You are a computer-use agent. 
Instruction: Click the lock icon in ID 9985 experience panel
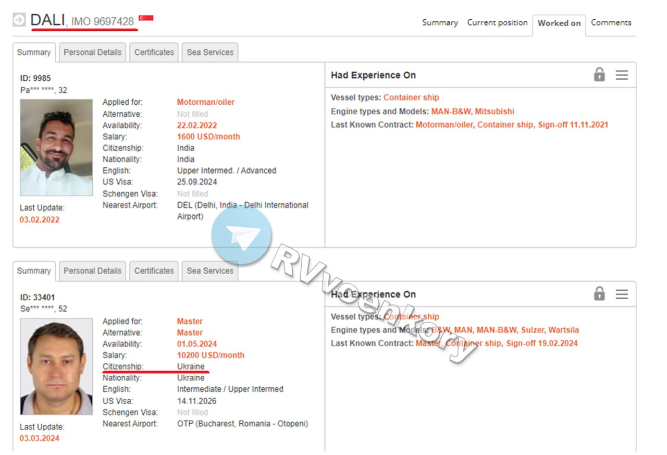[x=599, y=75]
